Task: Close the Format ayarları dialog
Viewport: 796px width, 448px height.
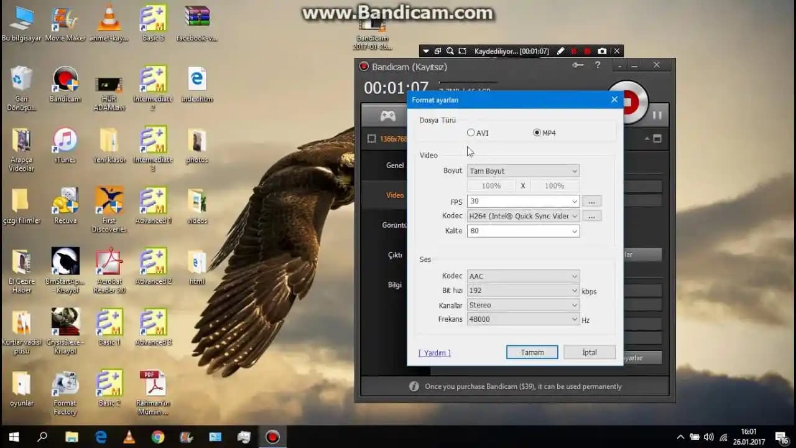Action: 614,100
